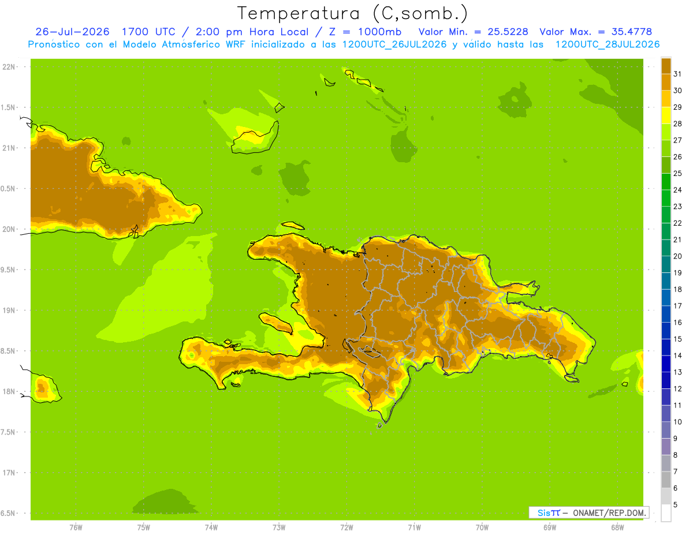Click the longitude label '71W'
This screenshot has height=535, width=693.
pos(414,527)
